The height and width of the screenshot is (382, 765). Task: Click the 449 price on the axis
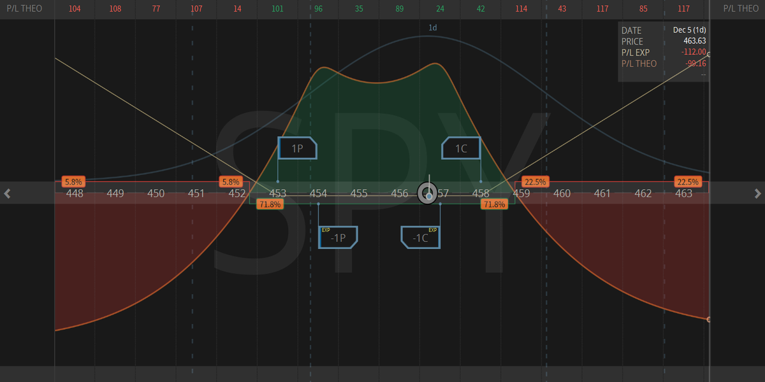pyautogui.click(x=115, y=194)
